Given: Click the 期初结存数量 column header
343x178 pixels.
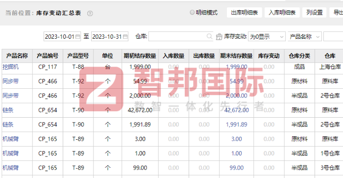Looking at the screenshot, I should click(x=140, y=56).
